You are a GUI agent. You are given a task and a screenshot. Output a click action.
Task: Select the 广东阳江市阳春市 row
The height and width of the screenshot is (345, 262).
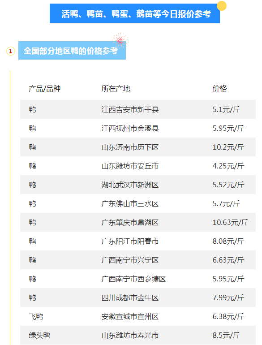coord(138,241)
